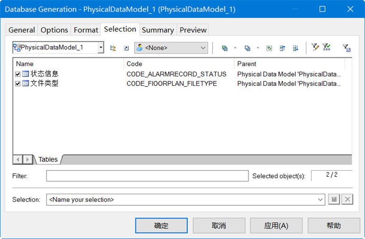Select the CODE_FIOORPLAN_FILETYPE code cell
This screenshot has height=239, width=365.
point(172,83)
